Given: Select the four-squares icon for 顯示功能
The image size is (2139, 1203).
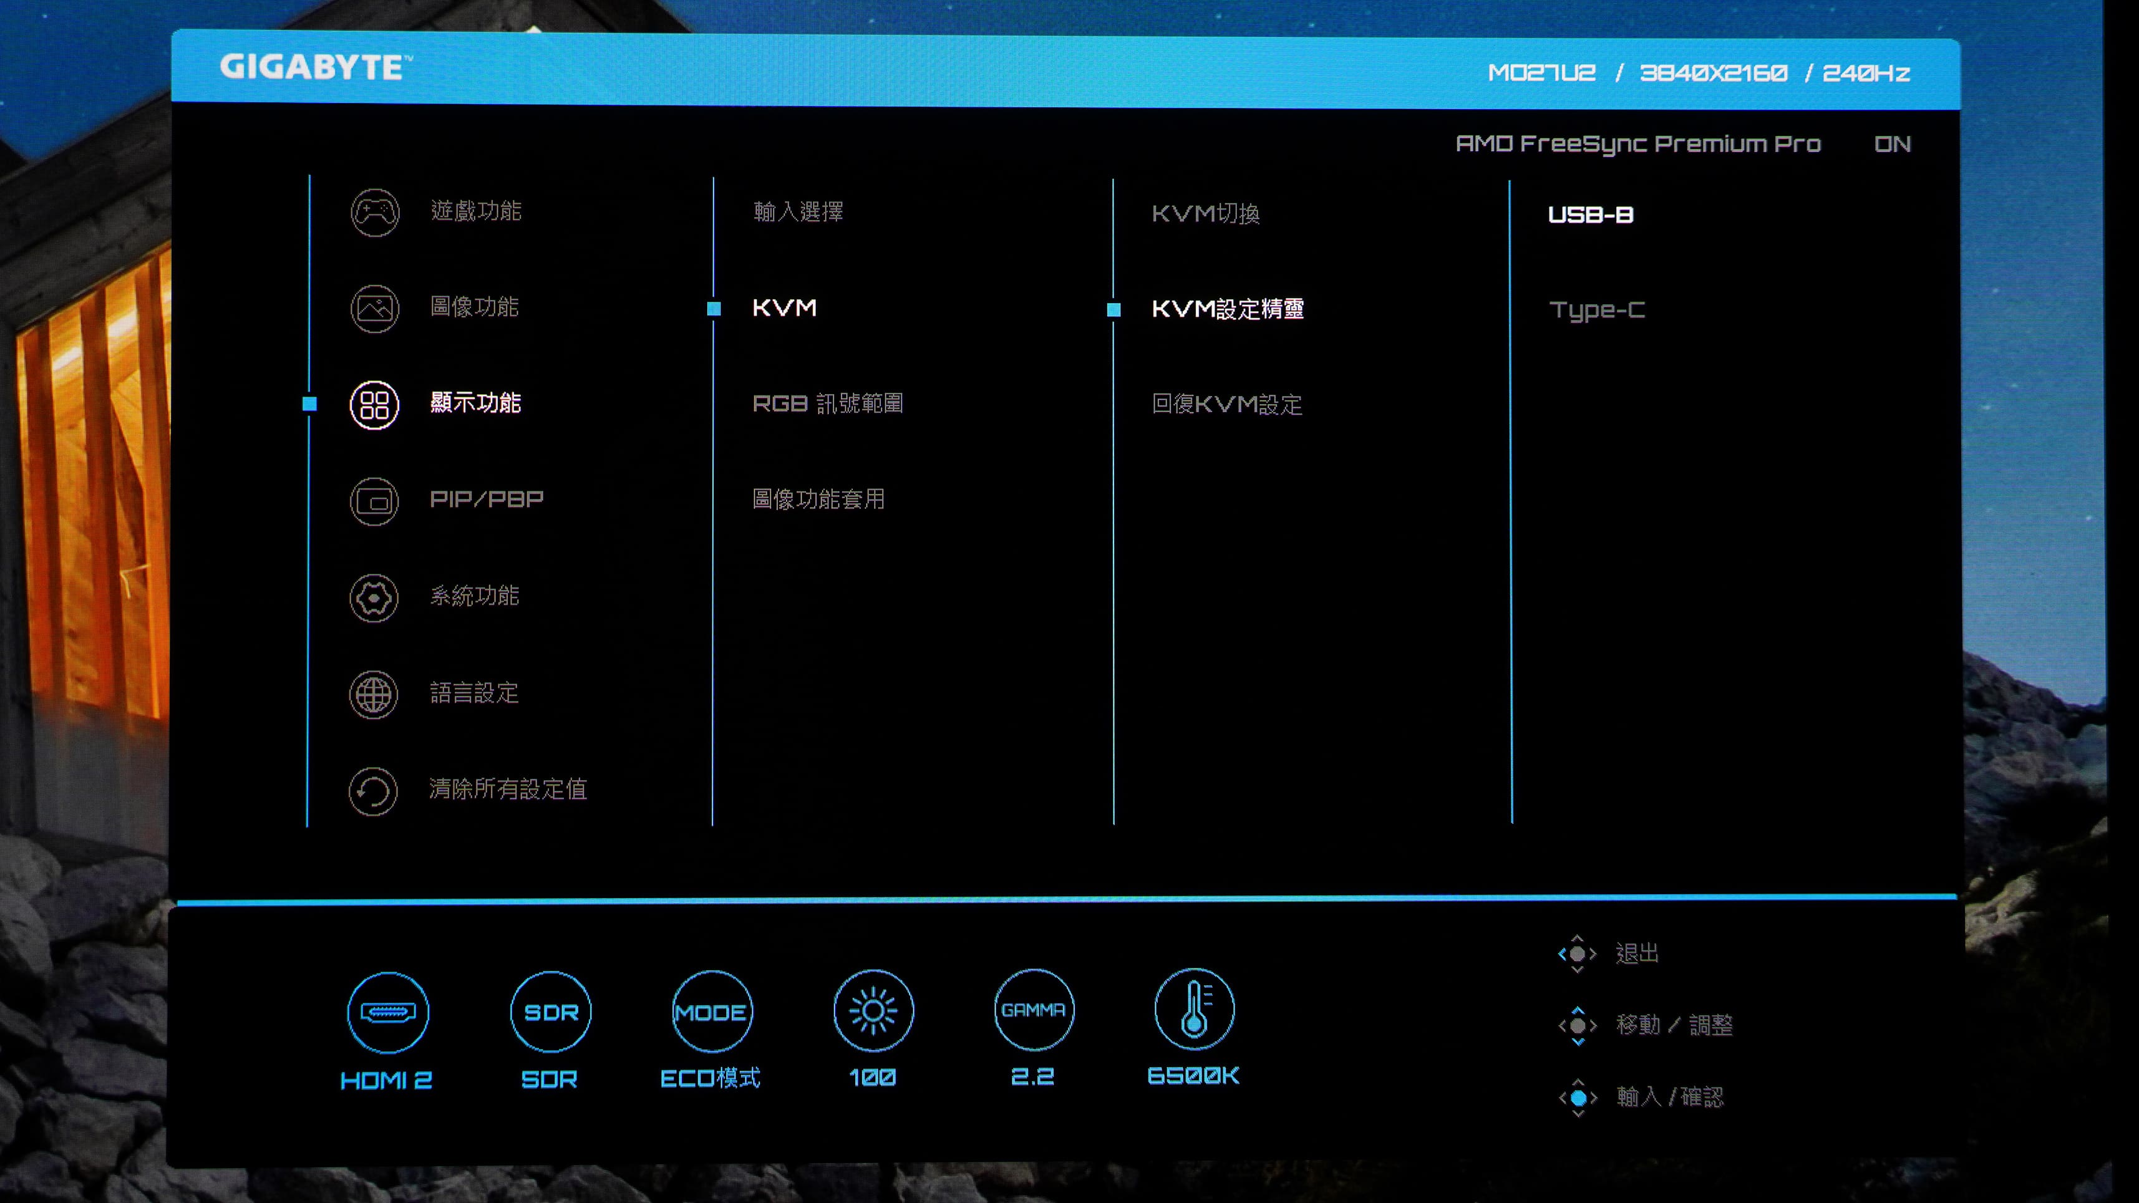Looking at the screenshot, I should [374, 405].
